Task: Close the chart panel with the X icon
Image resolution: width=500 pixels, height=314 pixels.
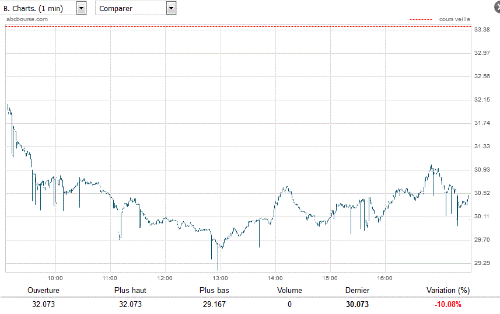Action: click(x=498, y=8)
